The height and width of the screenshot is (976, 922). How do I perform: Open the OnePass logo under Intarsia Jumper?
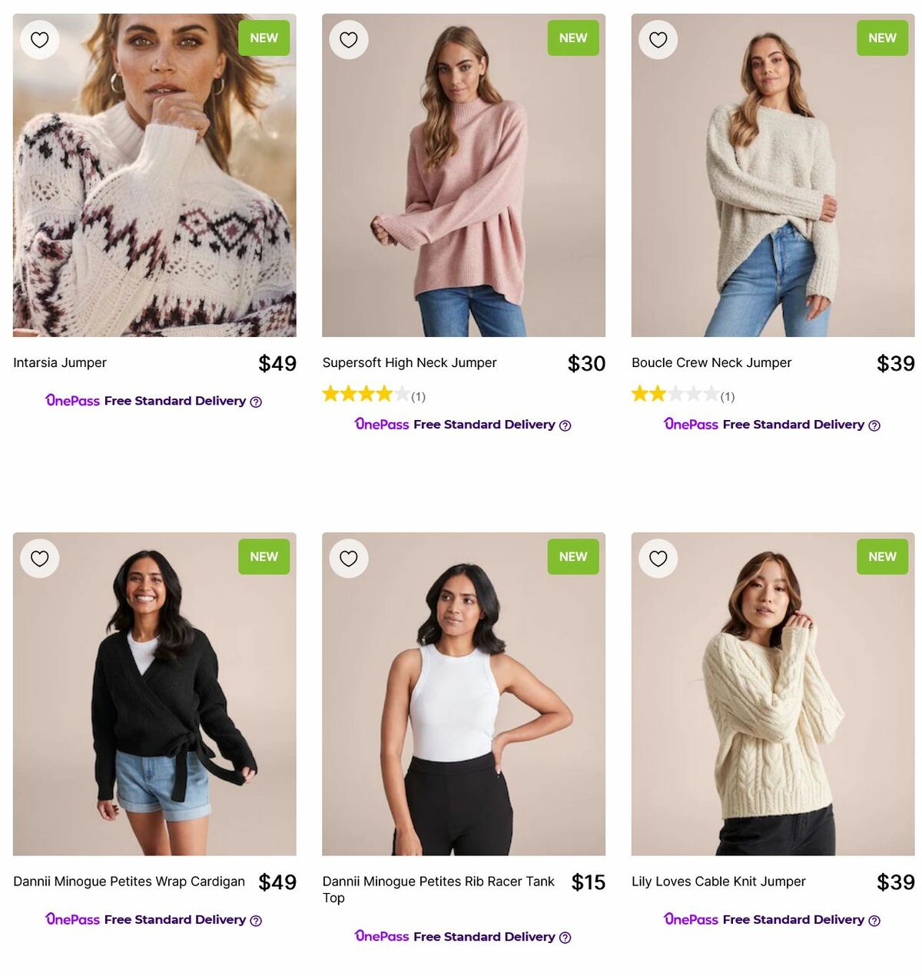coord(72,401)
